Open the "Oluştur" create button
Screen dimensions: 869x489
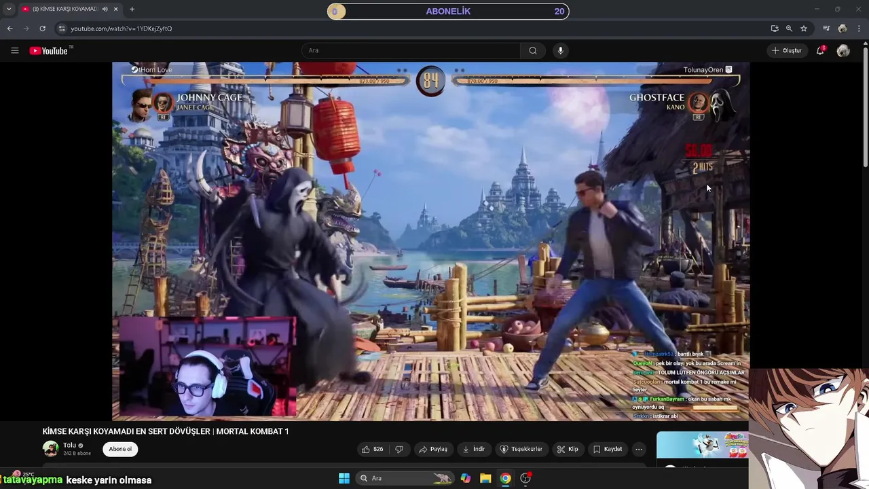tap(787, 50)
